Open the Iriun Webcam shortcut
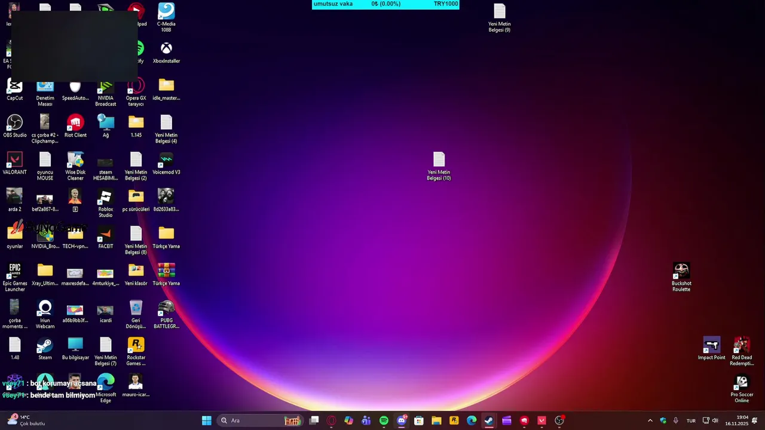The image size is (765, 430). click(x=45, y=314)
